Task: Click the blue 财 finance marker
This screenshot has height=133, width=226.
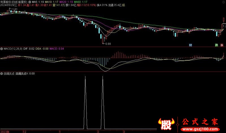Action: [191, 45]
